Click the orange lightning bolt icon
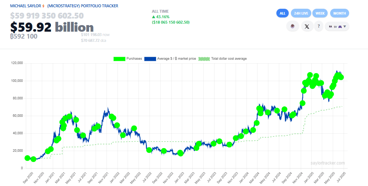368x186 pixels. click(x=43, y=6)
